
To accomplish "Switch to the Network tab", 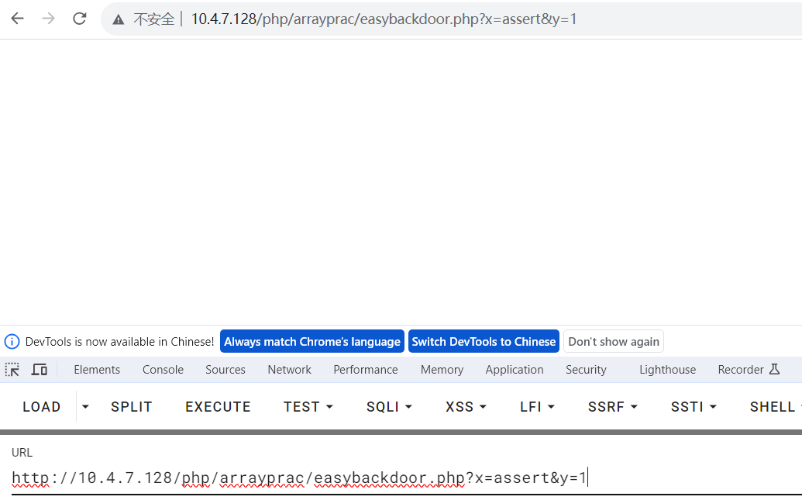I will (290, 370).
